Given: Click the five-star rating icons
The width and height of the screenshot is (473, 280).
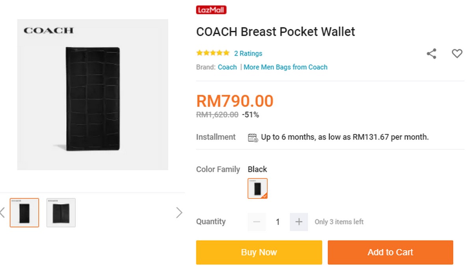Looking at the screenshot, I should coord(213,53).
